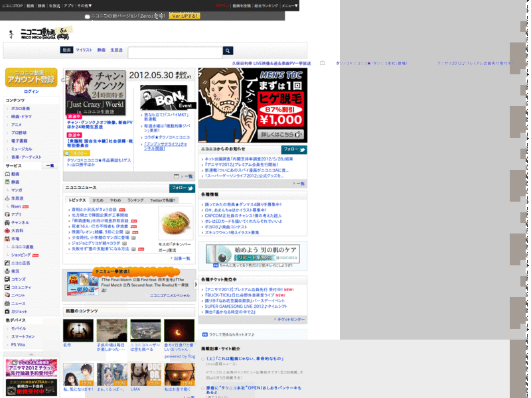Open チャンネル service icon in sidebar

tap(7, 223)
